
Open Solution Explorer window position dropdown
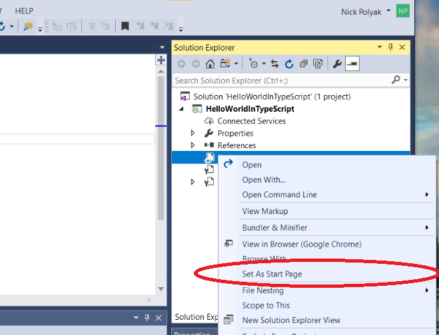coord(380,47)
